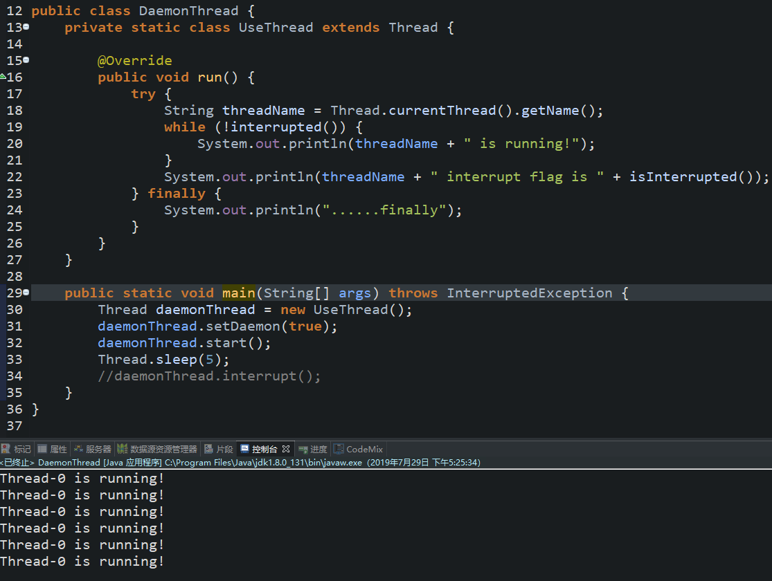Viewport: 772px width, 581px height.
Task: Click the " is running!" string literal
Action: tap(521, 144)
